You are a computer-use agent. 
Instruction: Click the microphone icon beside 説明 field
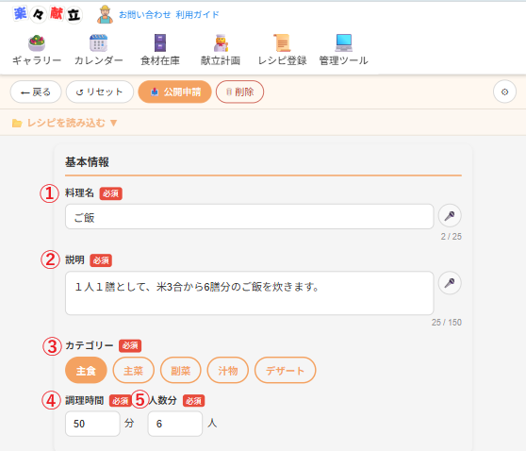pos(450,283)
